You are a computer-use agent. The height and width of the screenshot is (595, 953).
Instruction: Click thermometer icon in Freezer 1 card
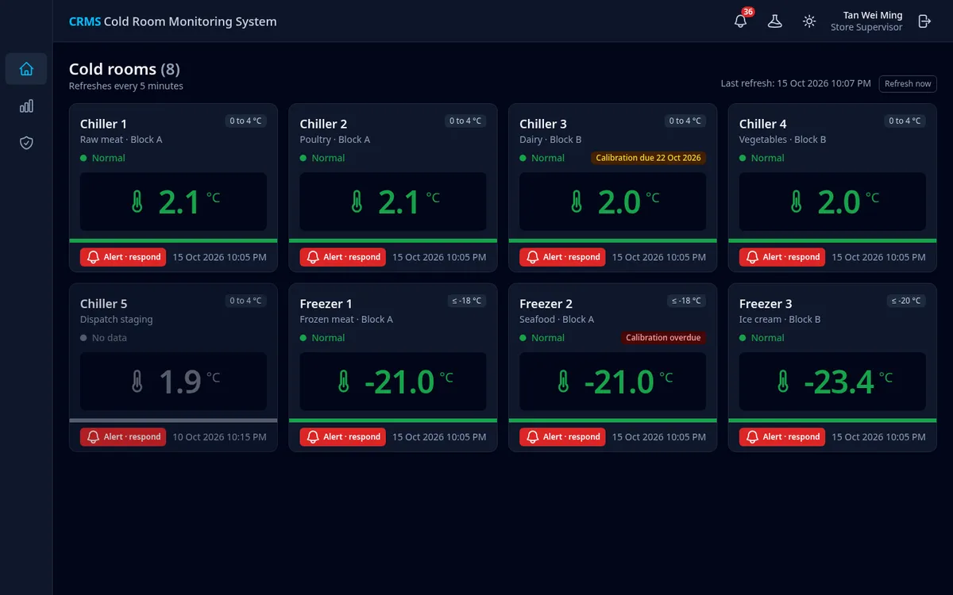[343, 382]
